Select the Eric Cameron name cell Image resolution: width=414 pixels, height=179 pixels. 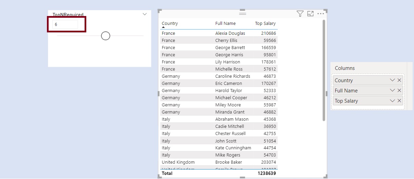pos(228,84)
